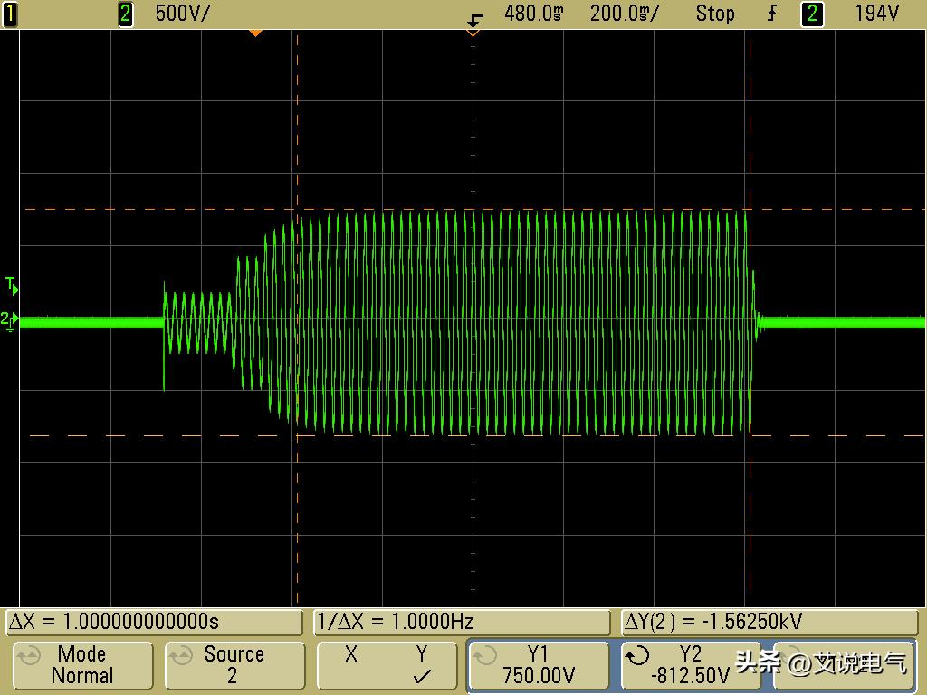The width and height of the screenshot is (927, 695).
Task: Open the cursor Source 2 selection
Action: click(233, 665)
